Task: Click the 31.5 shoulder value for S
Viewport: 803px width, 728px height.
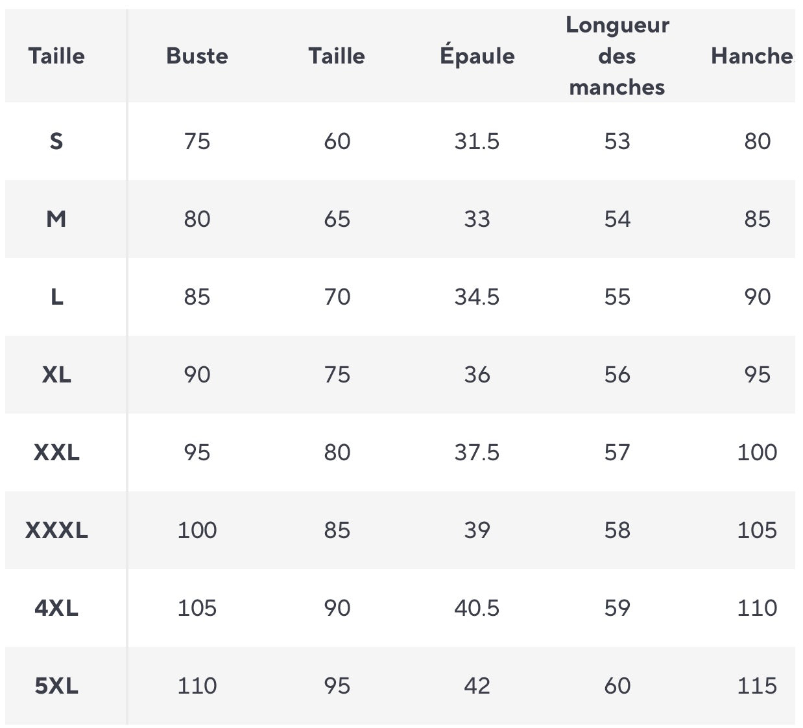Action: coord(477,141)
